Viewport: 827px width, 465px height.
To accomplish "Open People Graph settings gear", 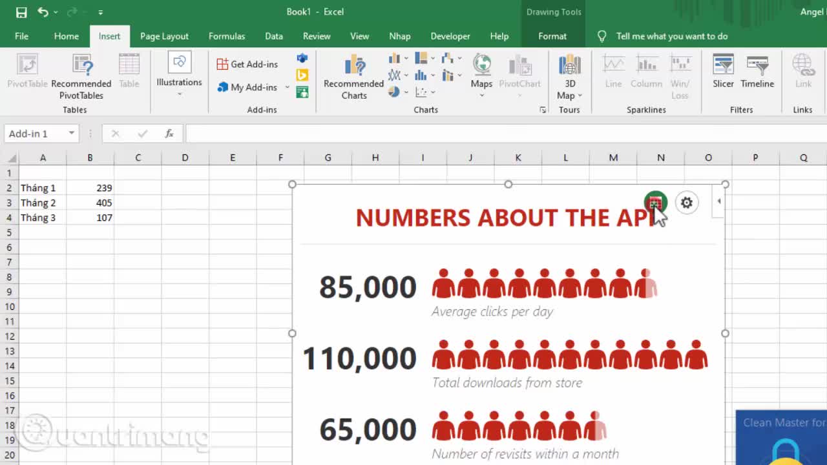I will point(686,203).
